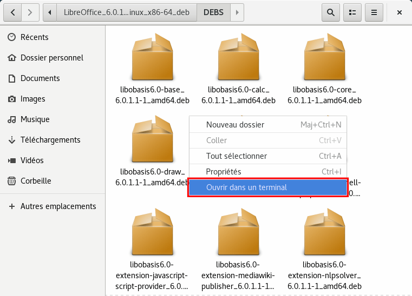Click the libobasis6.0-calc_6.0.1.1-1_amd64.deb file name
The image size is (412, 296).
click(x=238, y=95)
